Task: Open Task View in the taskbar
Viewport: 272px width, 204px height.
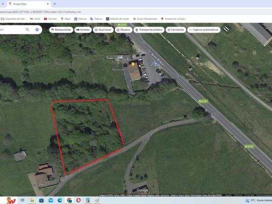Action: click(x=23, y=200)
